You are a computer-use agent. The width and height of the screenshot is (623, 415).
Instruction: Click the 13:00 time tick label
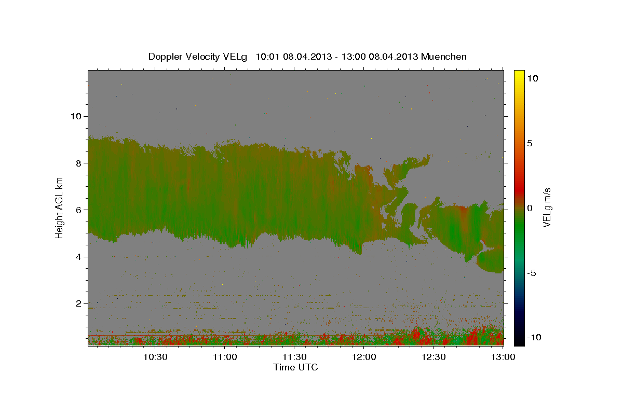[503, 357]
